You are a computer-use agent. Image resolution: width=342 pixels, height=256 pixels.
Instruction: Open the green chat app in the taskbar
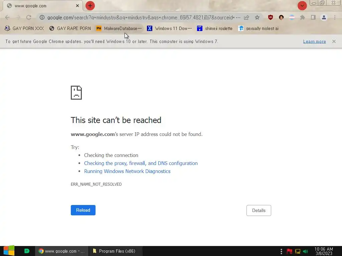click(x=27, y=251)
